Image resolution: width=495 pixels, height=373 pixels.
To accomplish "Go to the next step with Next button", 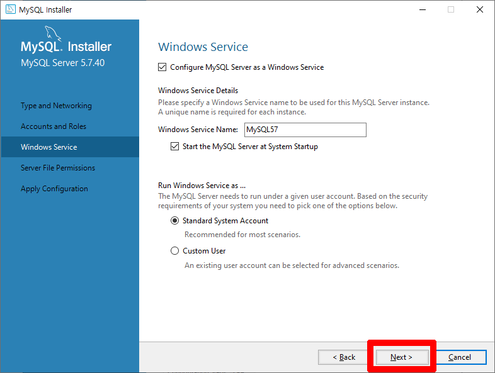I will point(402,357).
